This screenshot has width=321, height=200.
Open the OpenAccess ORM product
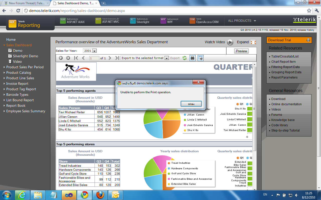[204, 21]
